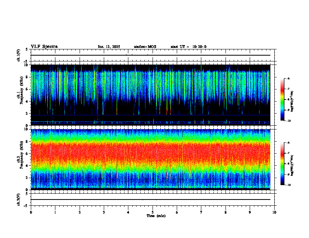Click the 2 kHz tick on ch.1 axis
This screenshot has height=238, width=309.
point(27,113)
